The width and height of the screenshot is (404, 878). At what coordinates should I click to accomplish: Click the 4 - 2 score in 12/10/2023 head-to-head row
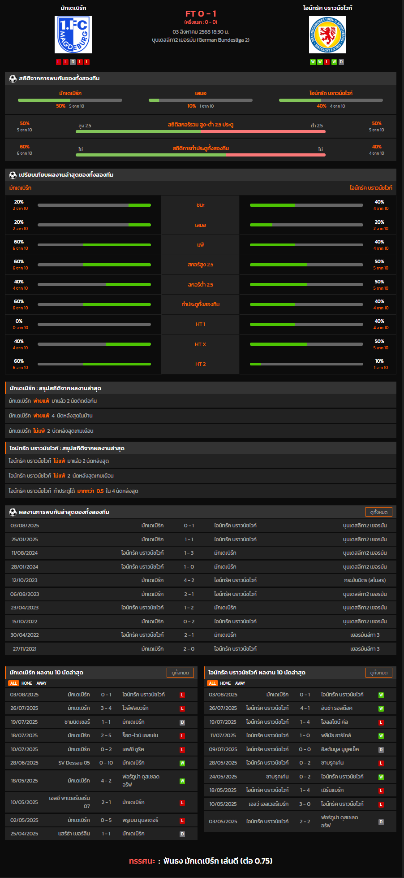click(x=189, y=580)
